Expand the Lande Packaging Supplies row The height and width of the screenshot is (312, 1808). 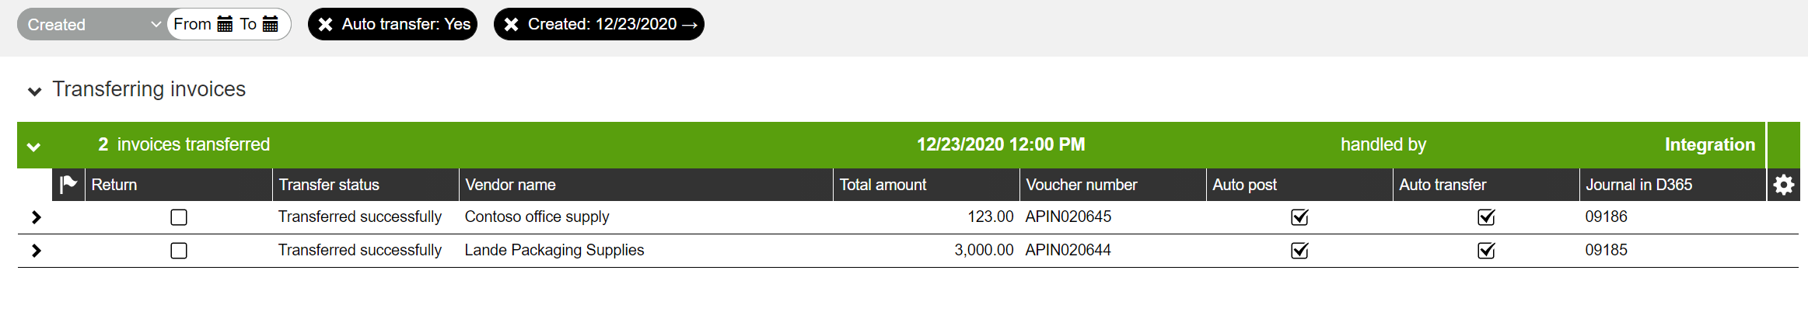pyautogui.click(x=36, y=251)
